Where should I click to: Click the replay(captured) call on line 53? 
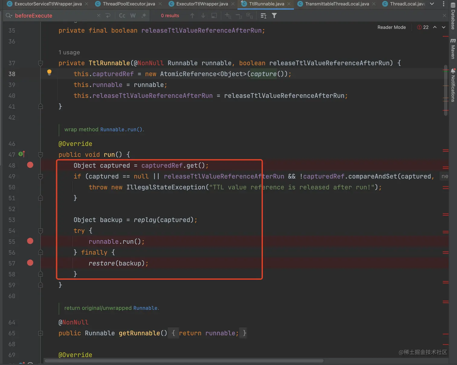pyautogui.click(x=164, y=220)
